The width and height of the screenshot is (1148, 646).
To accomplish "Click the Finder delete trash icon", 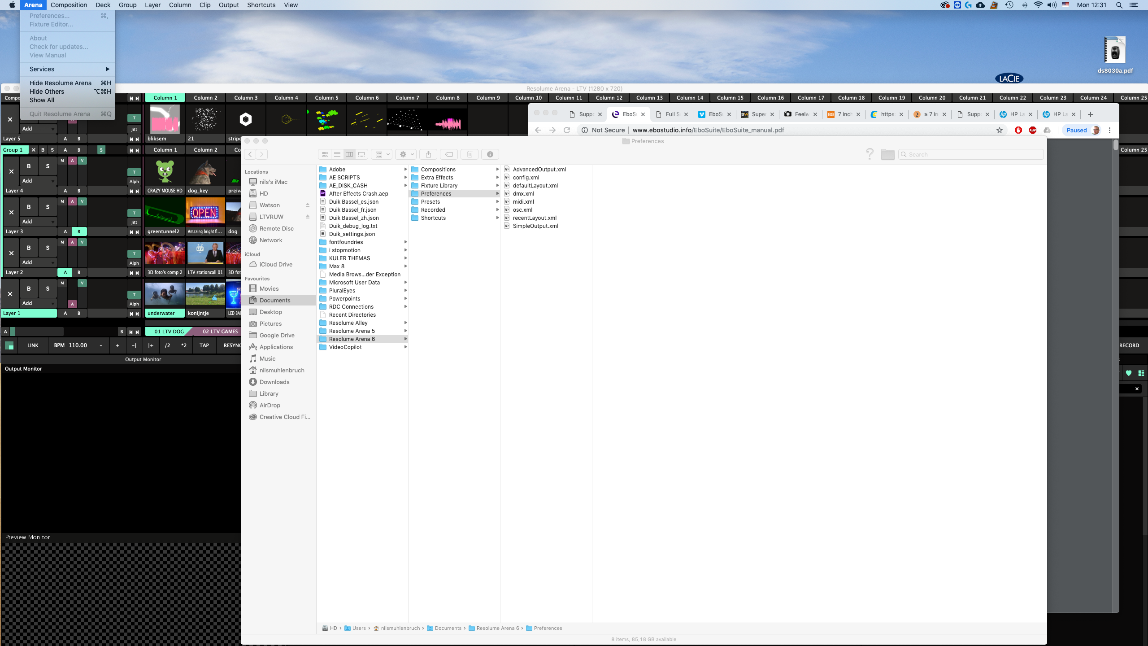I will 470,154.
